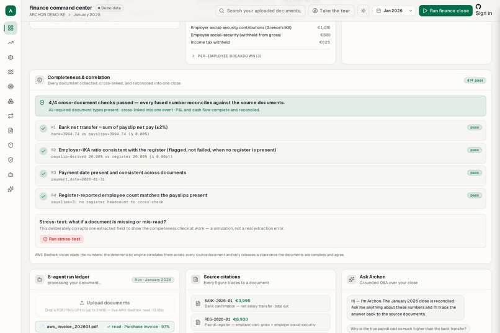Click the 4/4 pass badge

(x=475, y=80)
